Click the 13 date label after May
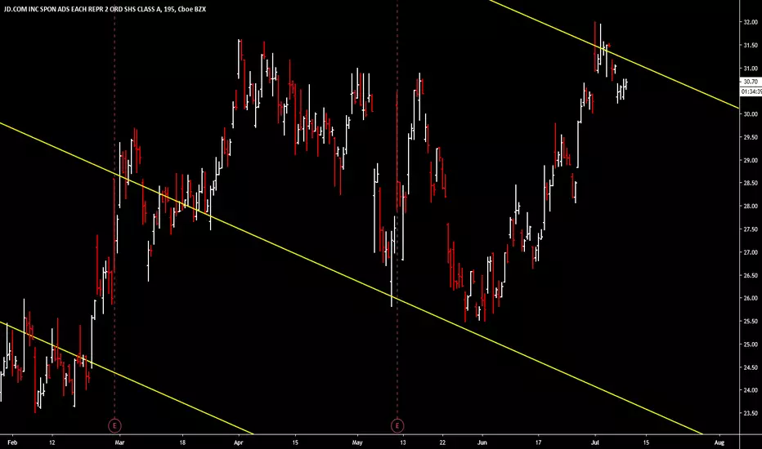The width and height of the screenshot is (762, 449). click(402, 442)
